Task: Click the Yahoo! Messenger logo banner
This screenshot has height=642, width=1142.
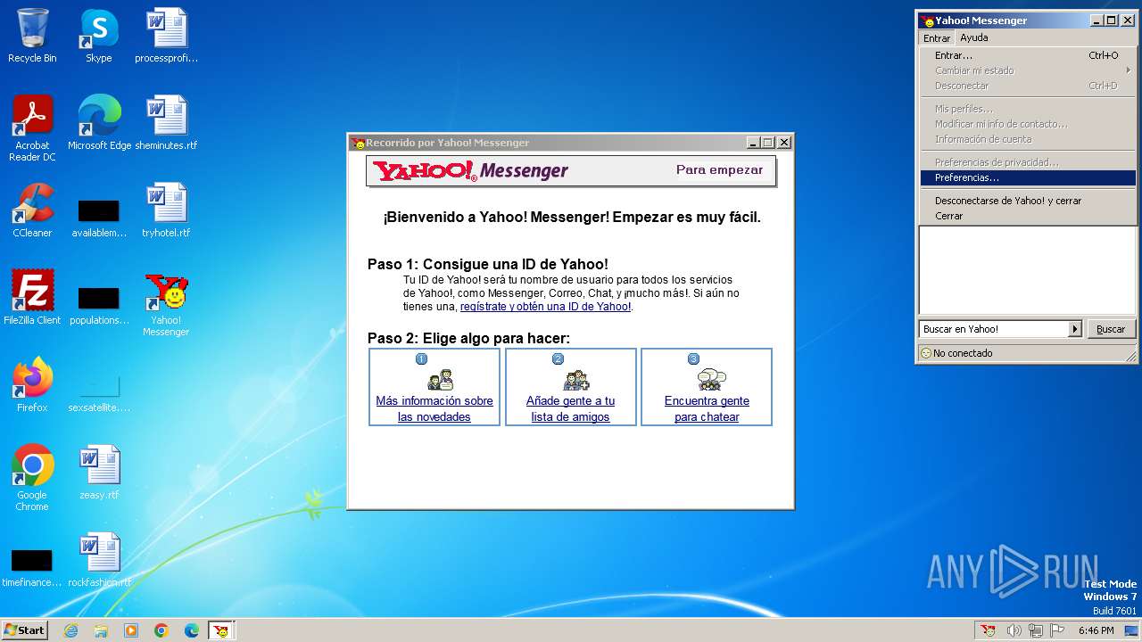Action: 470,170
